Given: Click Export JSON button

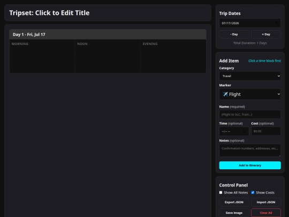Looking at the screenshot, I should [234, 202].
